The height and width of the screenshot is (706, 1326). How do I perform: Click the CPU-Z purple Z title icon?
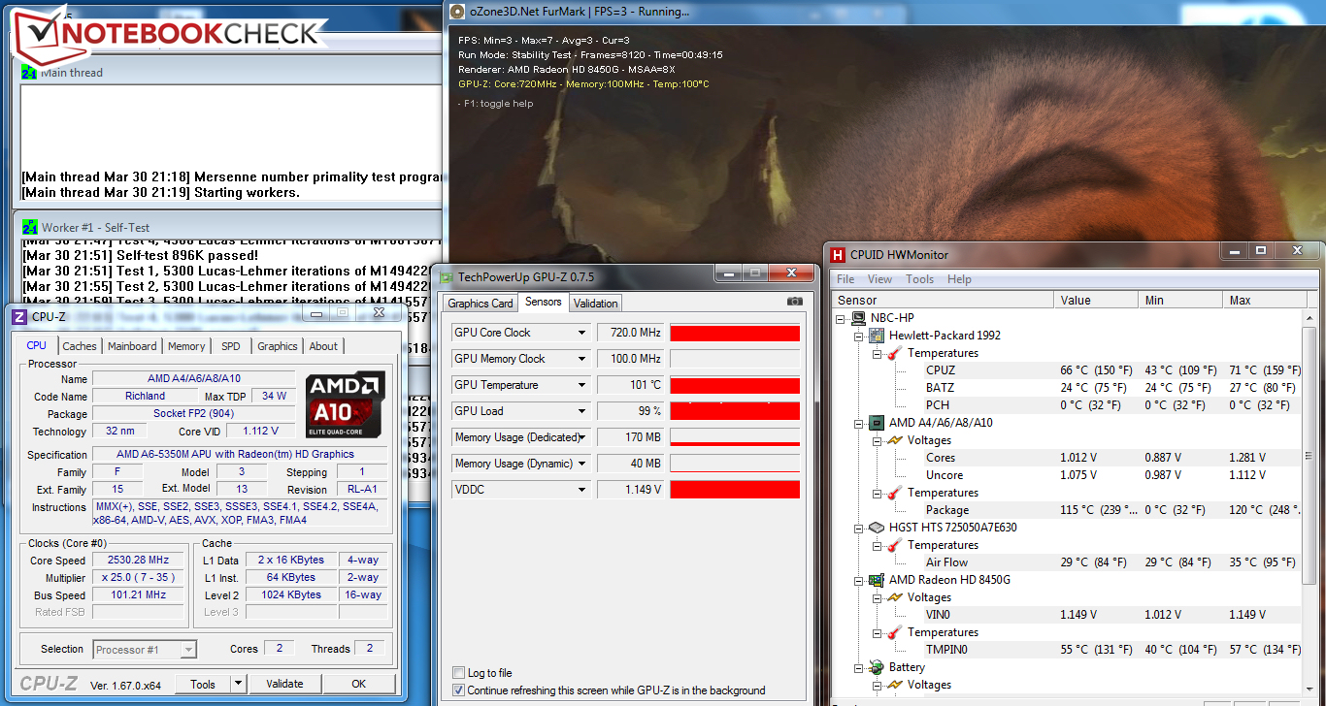19,316
